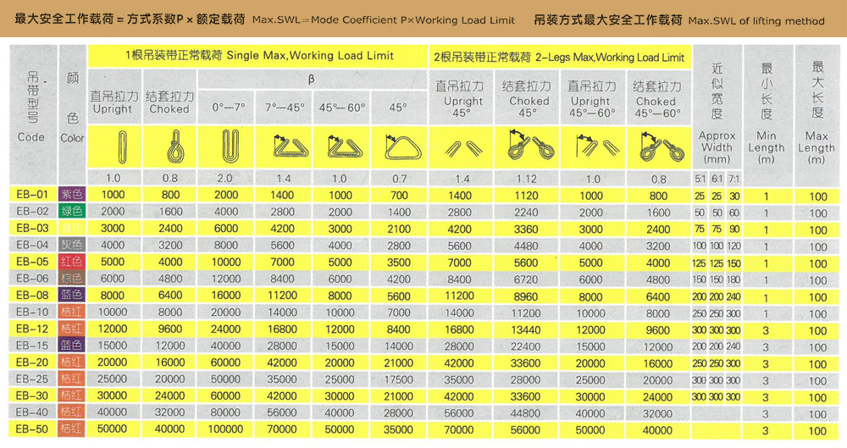The width and height of the screenshot is (847, 448).
Task: Select the 2-legs Choked 45° sling icon
Action: (x=529, y=148)
